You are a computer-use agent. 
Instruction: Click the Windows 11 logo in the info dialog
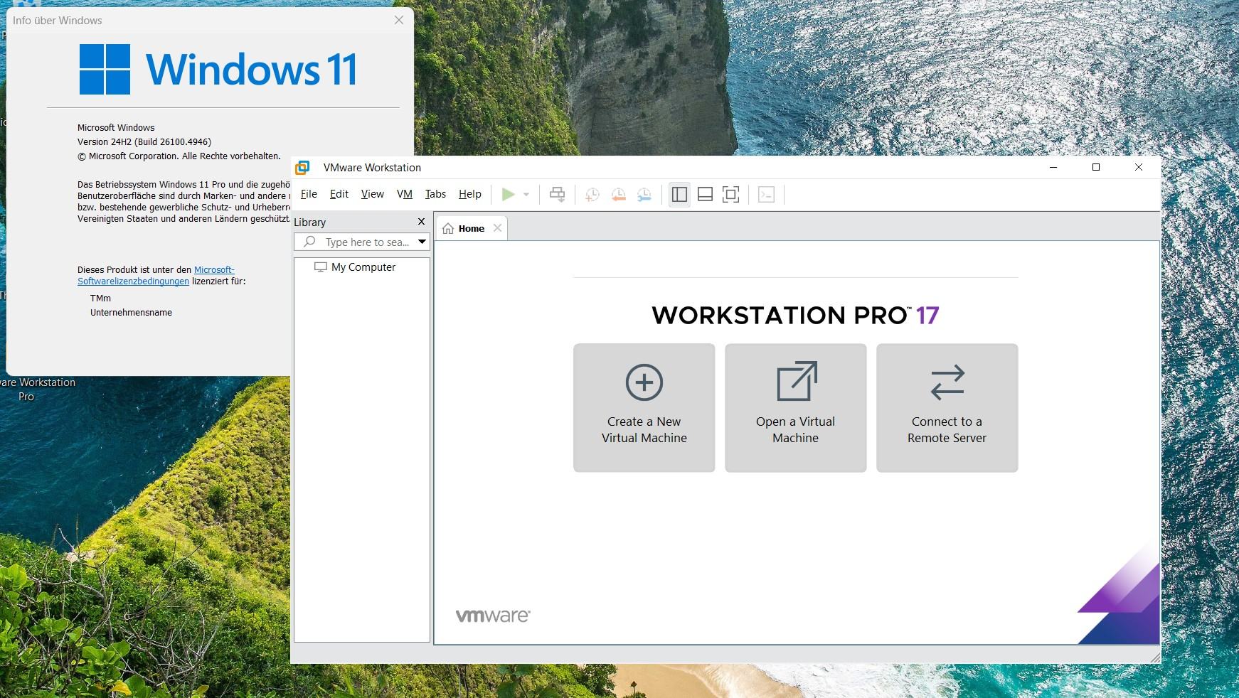[x=218, y=69]
